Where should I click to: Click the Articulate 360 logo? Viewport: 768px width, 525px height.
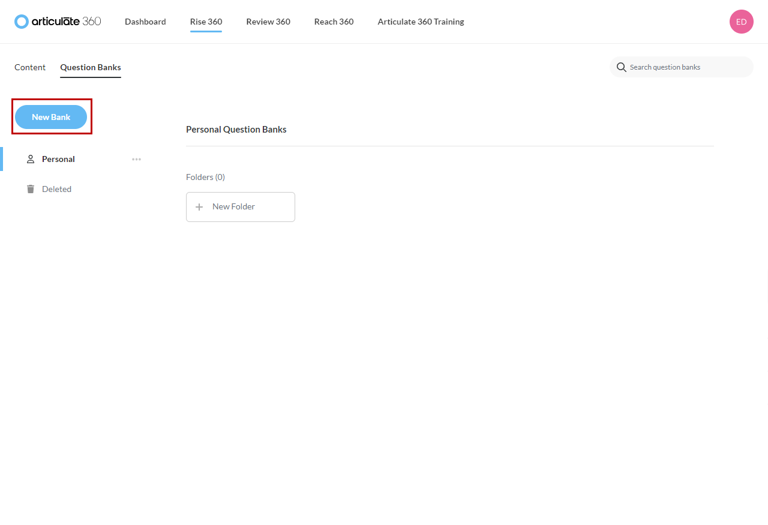pyautogui.click(x=58, y=22)
